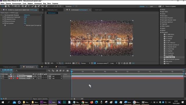Expand the Trapcode effects category
Image resolution: width=186 pixels, height=105 pixels.
[161, 24]
